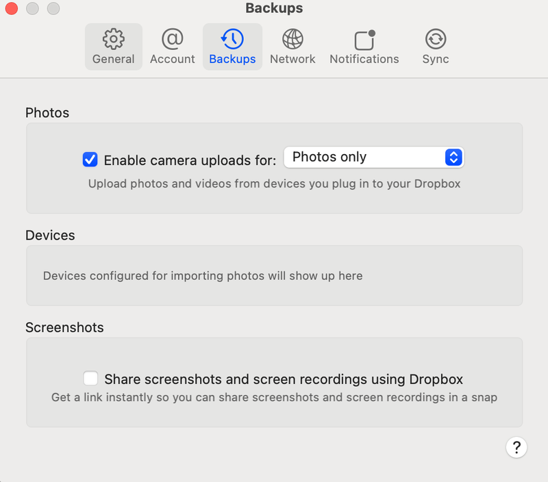Click the question mark help button
The image size is (548, 482).
(516, 447)
